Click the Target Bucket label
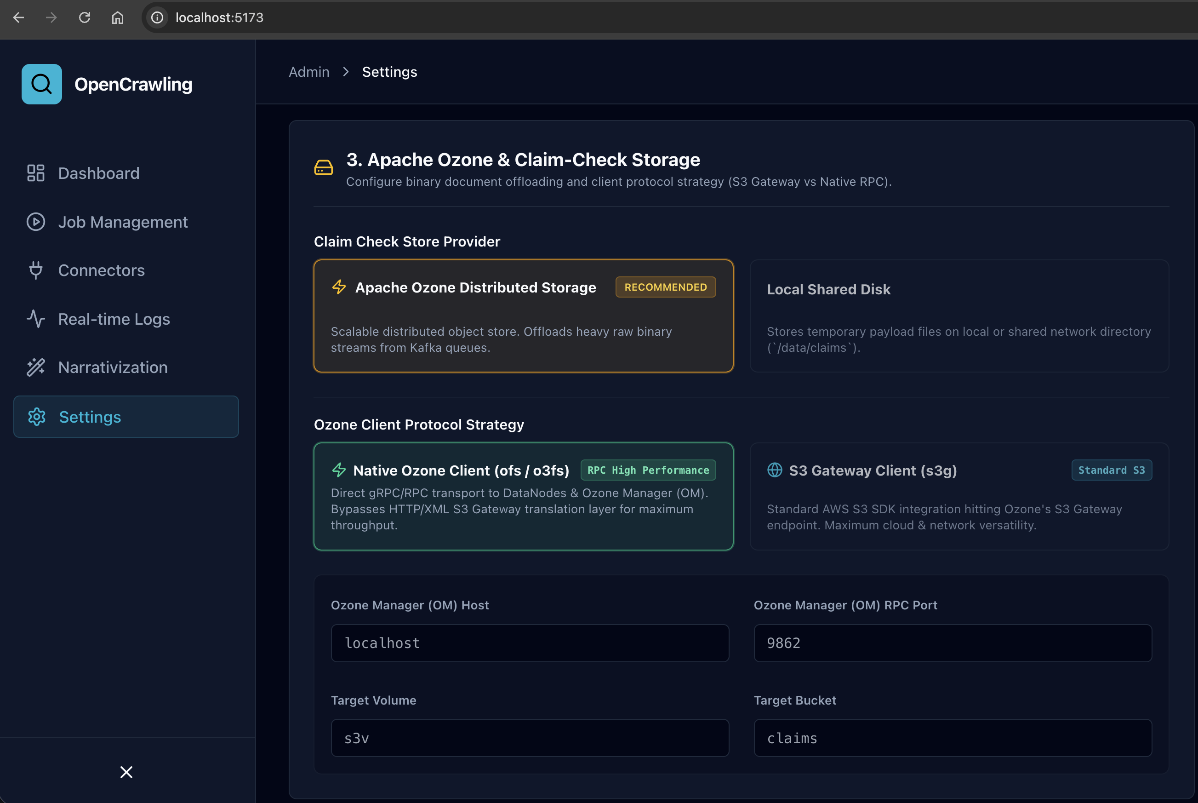Image resolution: width=1198 pixels, height=803 pixels. tap(795, 700)
